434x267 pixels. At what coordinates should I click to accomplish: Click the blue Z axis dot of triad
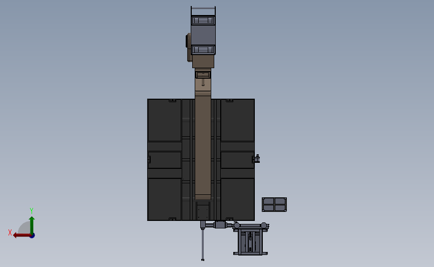[x=32, y=236]
